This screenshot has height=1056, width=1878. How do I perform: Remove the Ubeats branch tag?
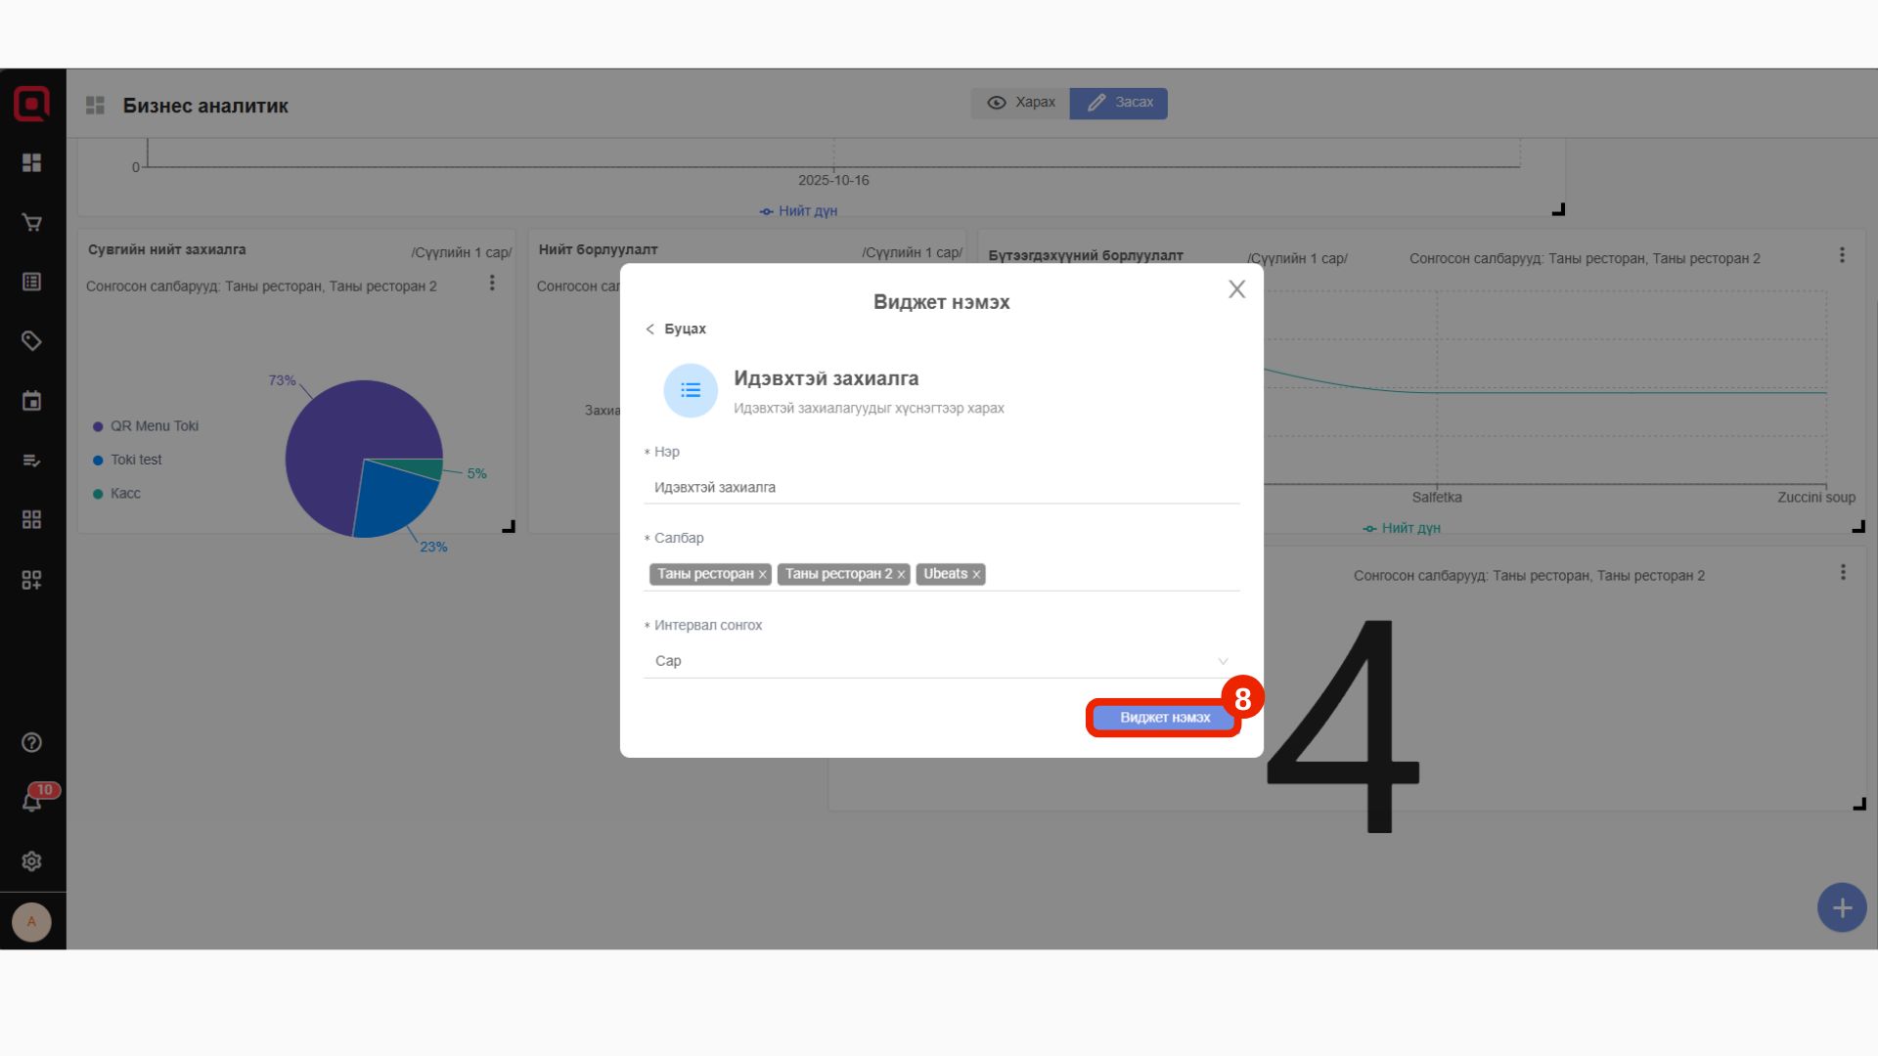(976, 575)
